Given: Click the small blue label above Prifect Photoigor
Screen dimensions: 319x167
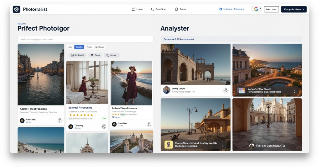Looking at the screenshot, I should click(x=22, y=24).
